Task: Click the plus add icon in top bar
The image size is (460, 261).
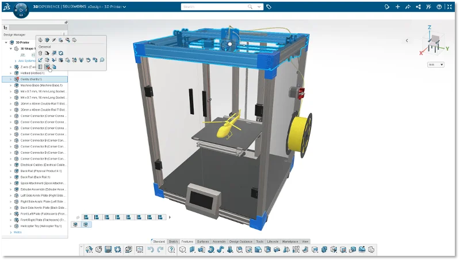Action: point(396,7)
